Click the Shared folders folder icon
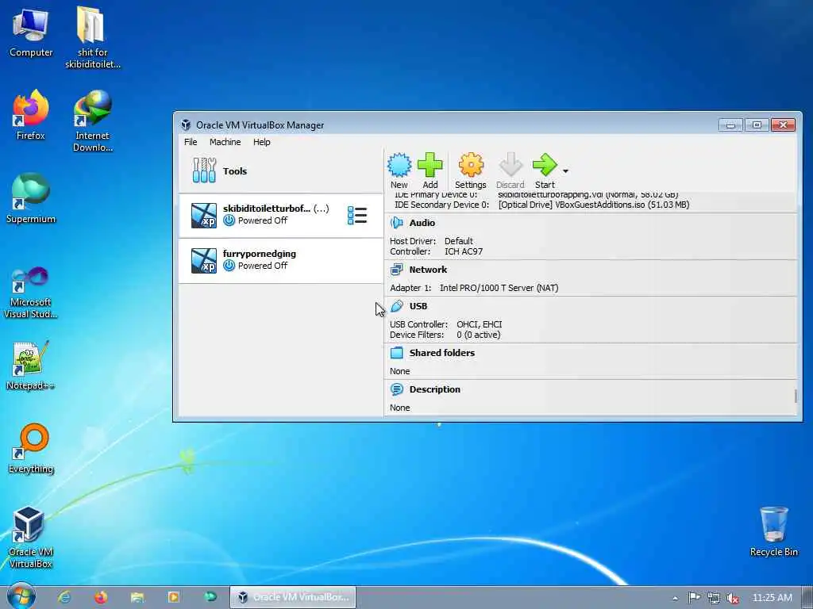The width and height of the screenshot is (813, 609). [397, 353]
